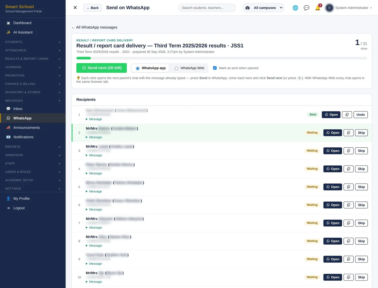Undo sent status for recipient 1

click(x=361, y=115)
